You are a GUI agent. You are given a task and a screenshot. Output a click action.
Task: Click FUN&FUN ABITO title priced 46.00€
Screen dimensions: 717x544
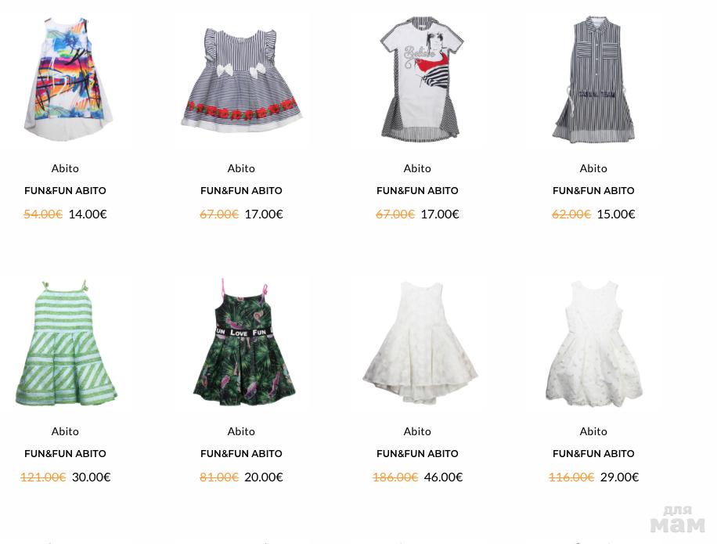417,453
